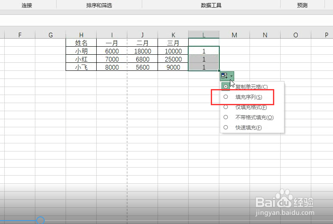The height and width of the screenshot is (224, 333).
Task: Click column I header
Action: point(112,35)
